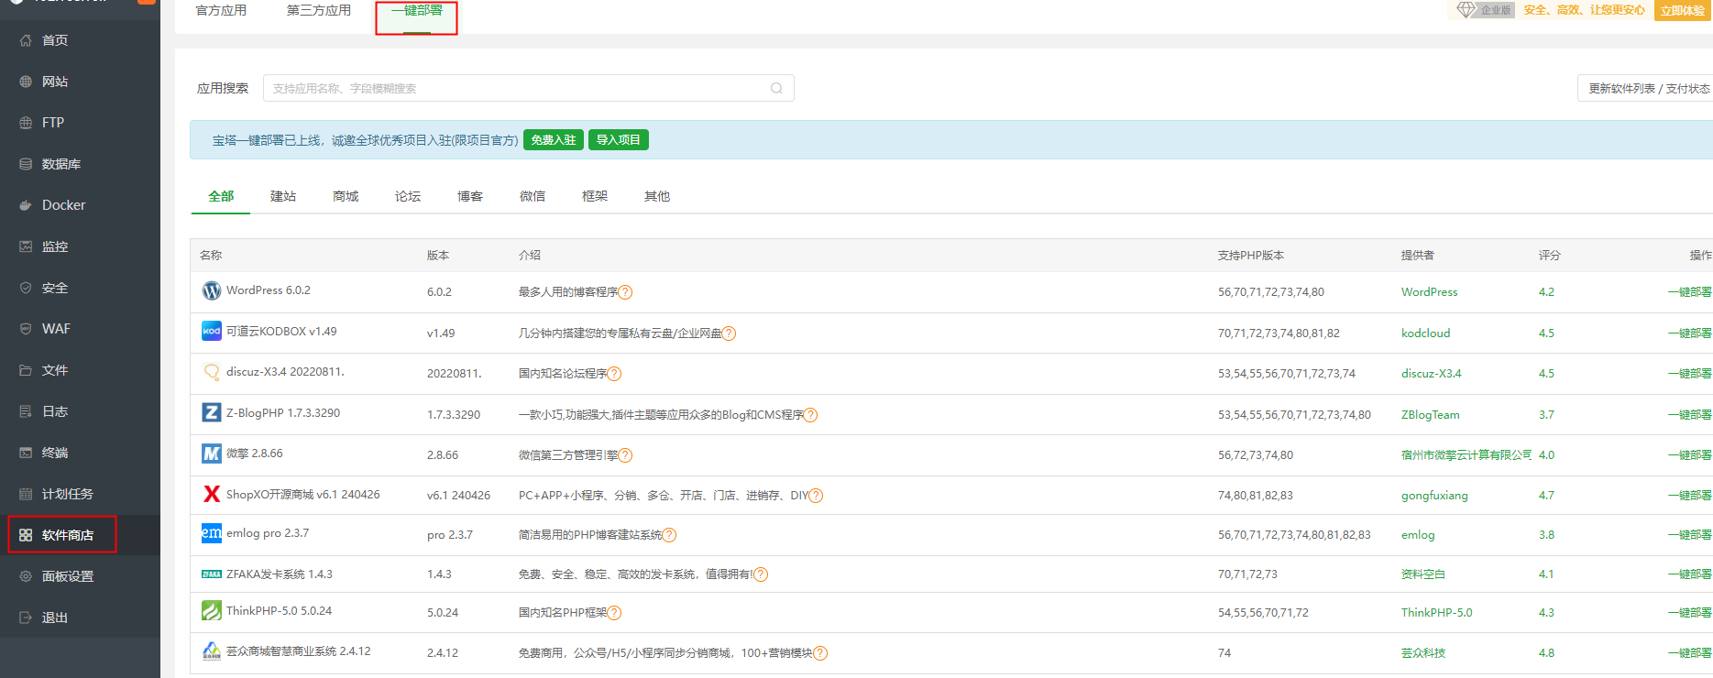Click the WordPress app logo icon
Viewport: 1713px width, 678px height.
pos(212,290)
